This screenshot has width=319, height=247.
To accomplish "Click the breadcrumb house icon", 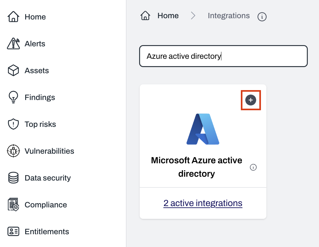I will [x=145, y=16].
